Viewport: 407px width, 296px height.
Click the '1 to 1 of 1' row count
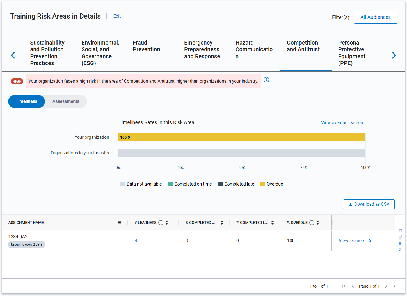319,286
